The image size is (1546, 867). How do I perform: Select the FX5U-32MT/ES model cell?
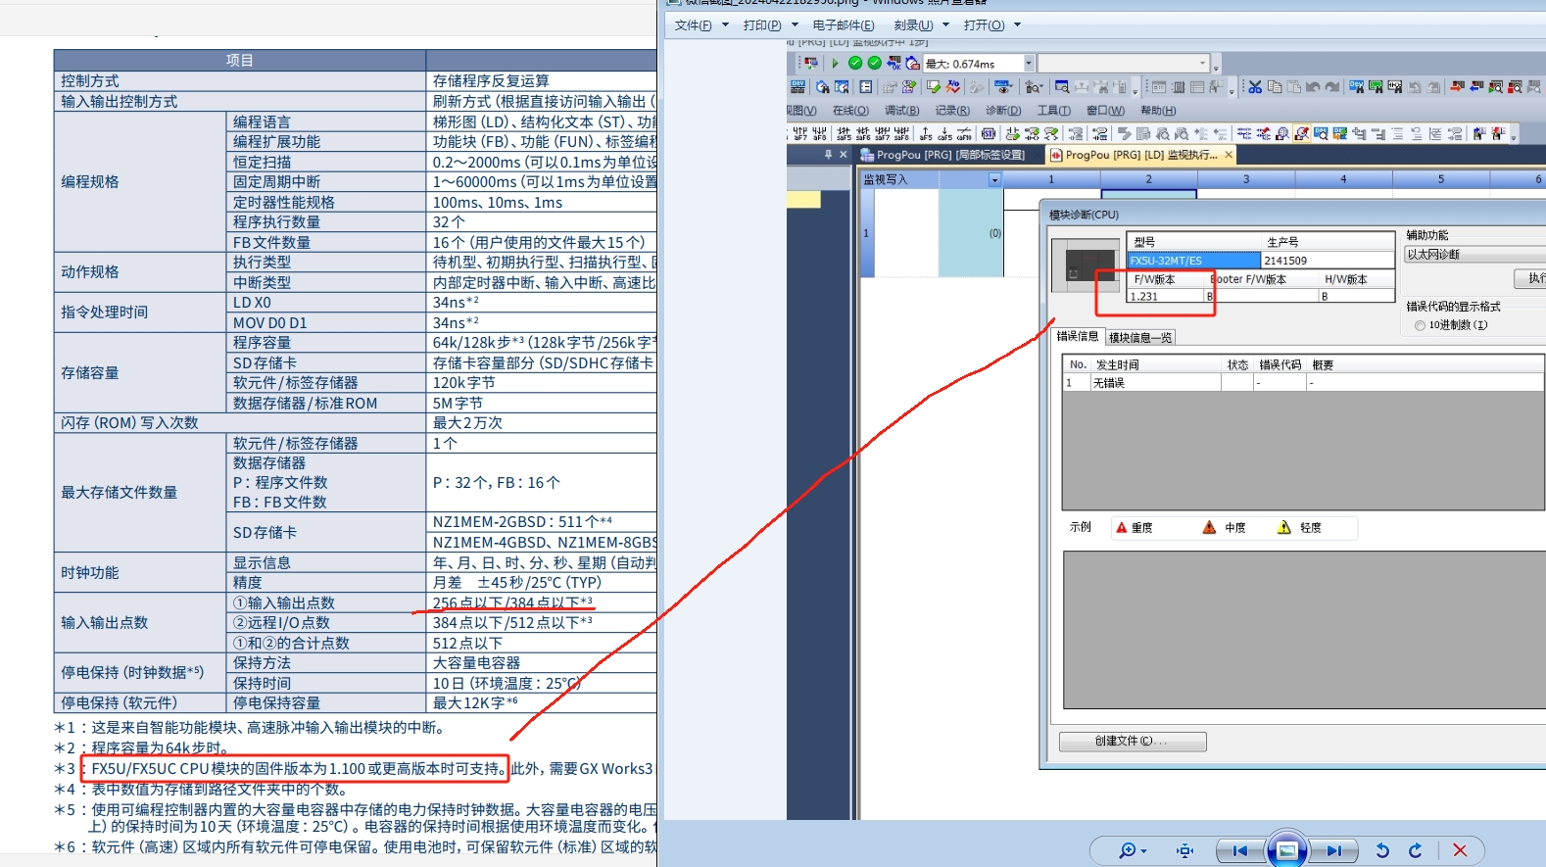pos(1192,261)
